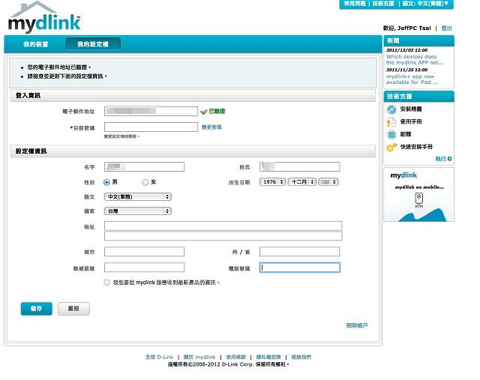Click the 刪除帳戶 link

(357, 325)
